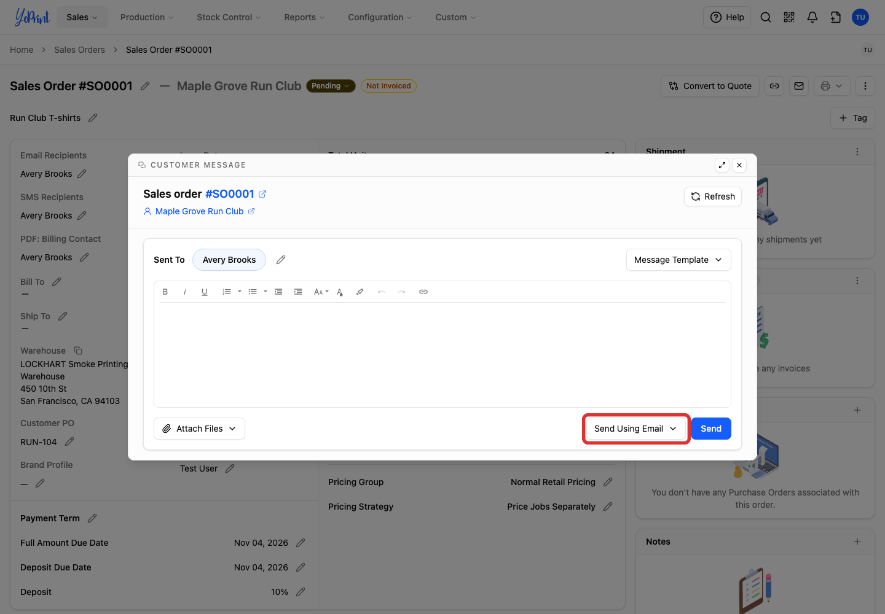Click Convert to Quote button
The image size is (885, 614).
pos(710,86)
